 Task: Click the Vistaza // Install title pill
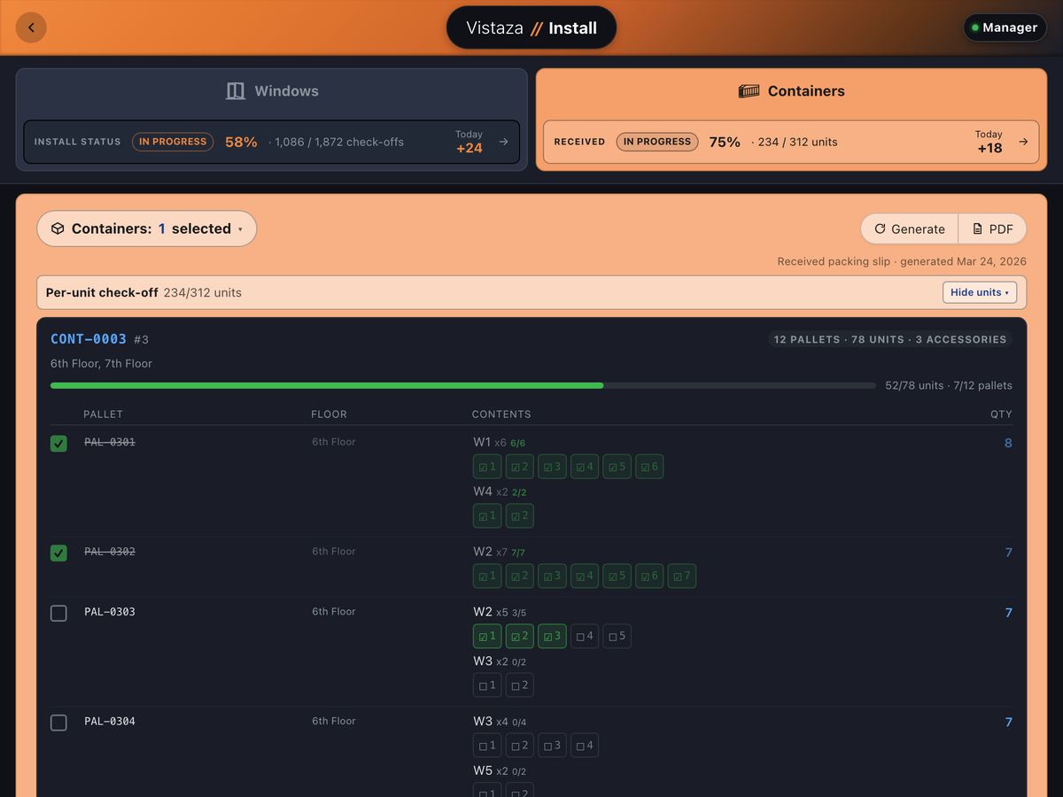(531, 27)
